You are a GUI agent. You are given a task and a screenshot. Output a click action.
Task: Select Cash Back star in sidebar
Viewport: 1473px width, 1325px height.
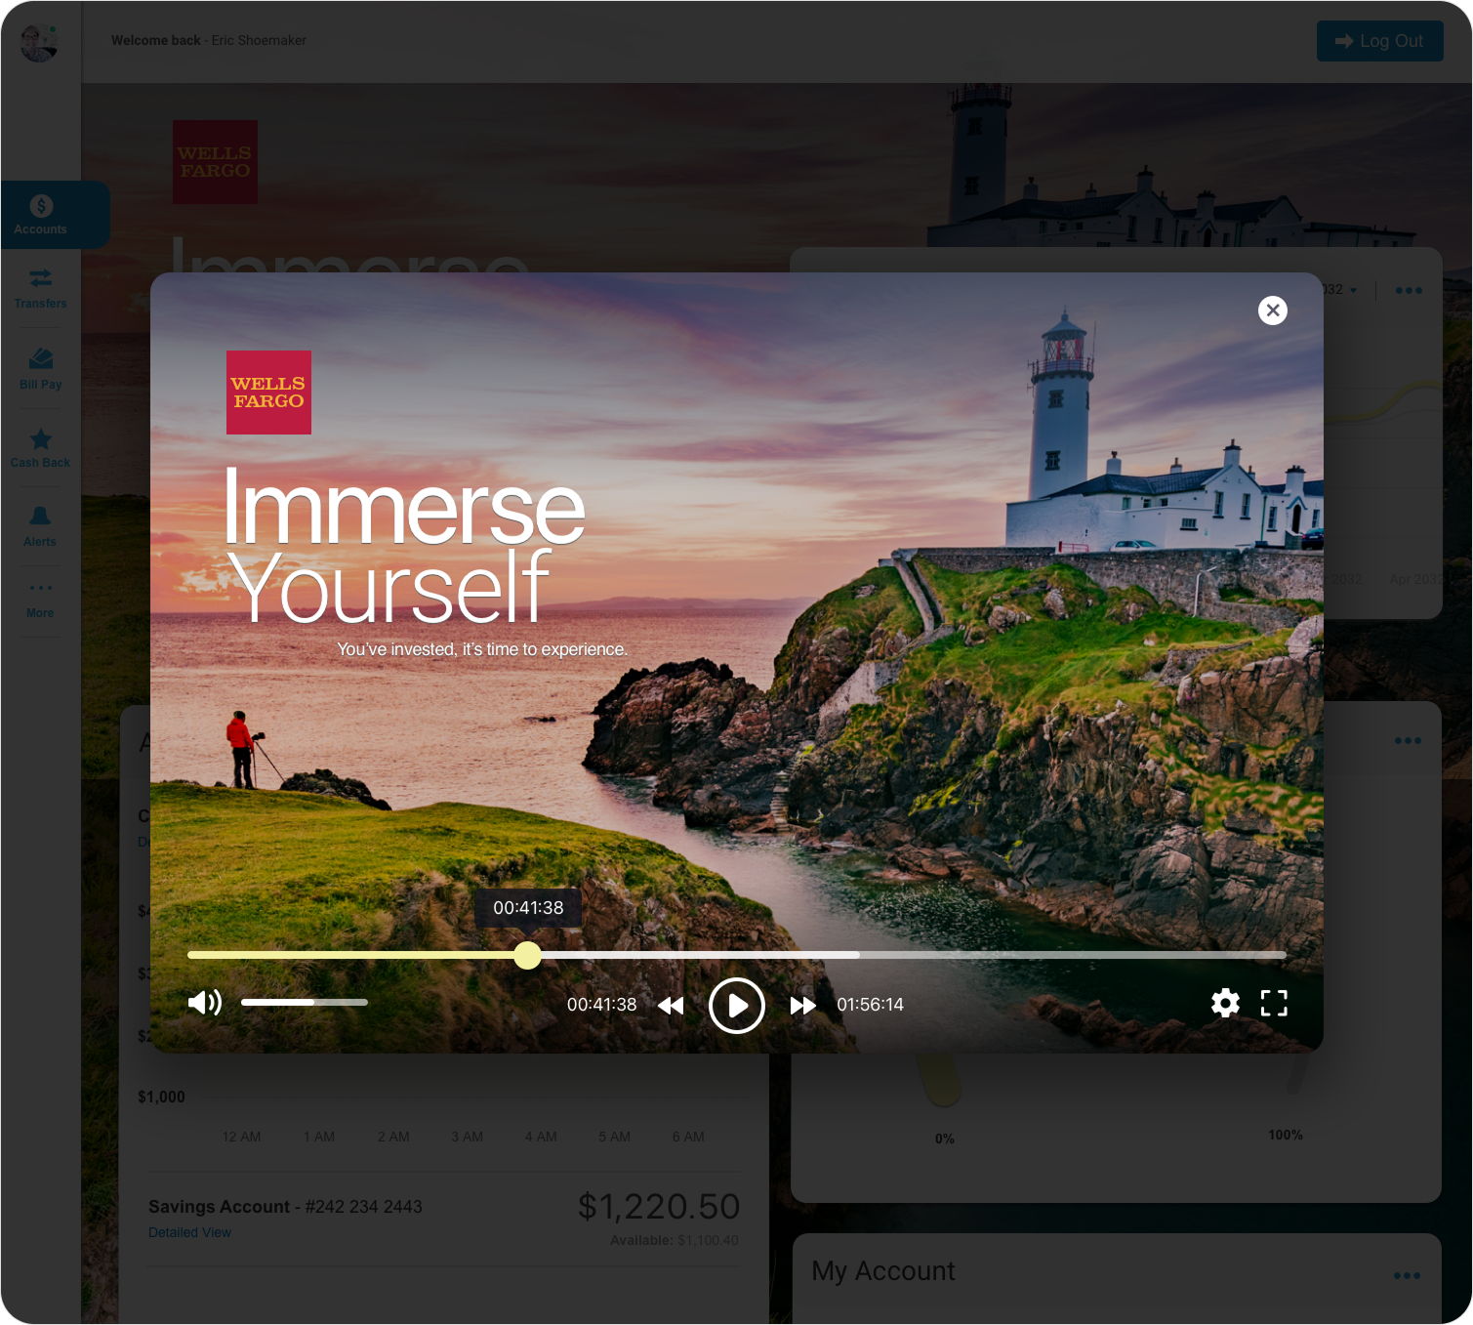(41, 448)
